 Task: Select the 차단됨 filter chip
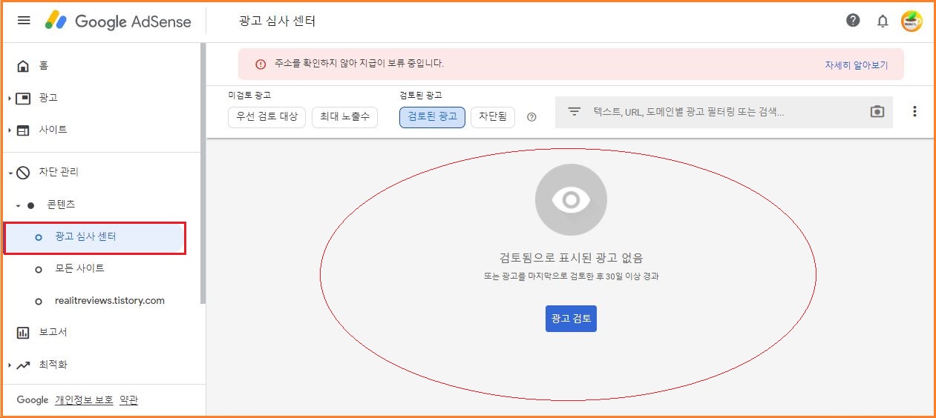click(x=493, y=117)
